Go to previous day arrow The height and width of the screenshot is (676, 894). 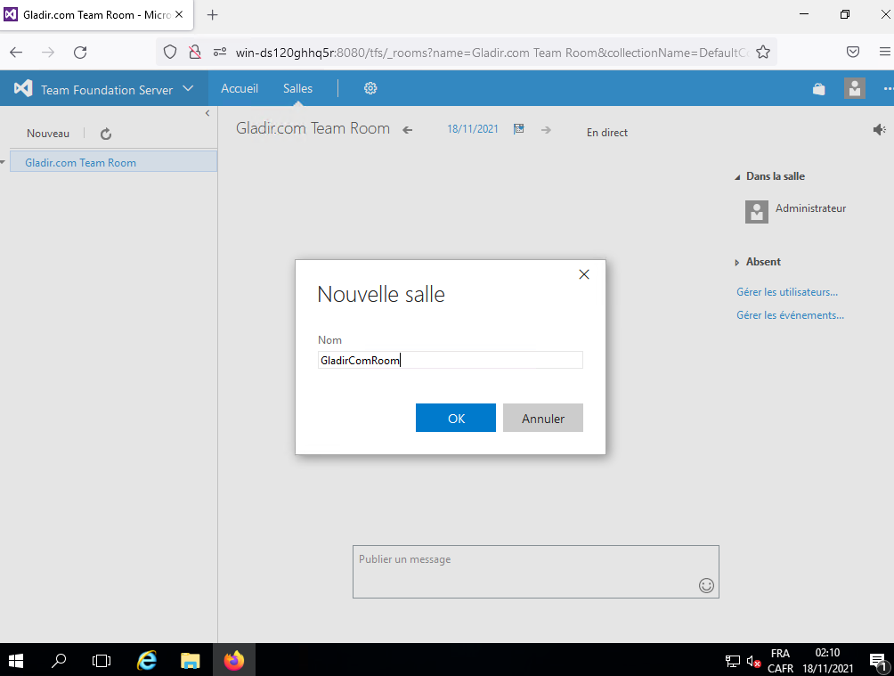coord(408,130)
